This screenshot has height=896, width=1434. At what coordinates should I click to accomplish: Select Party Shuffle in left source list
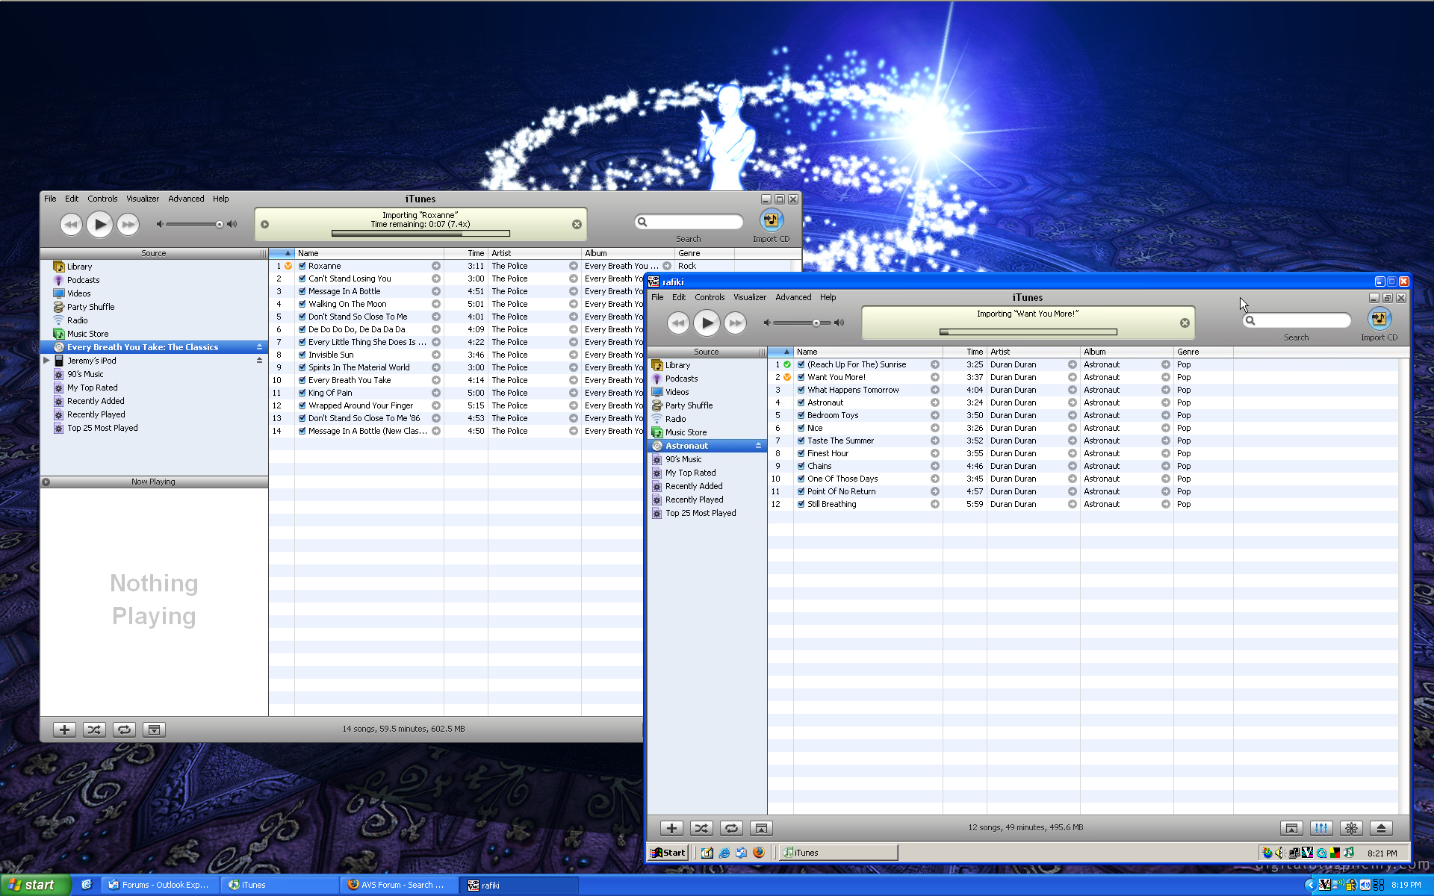pyautogui.click(x=90, y=307)
